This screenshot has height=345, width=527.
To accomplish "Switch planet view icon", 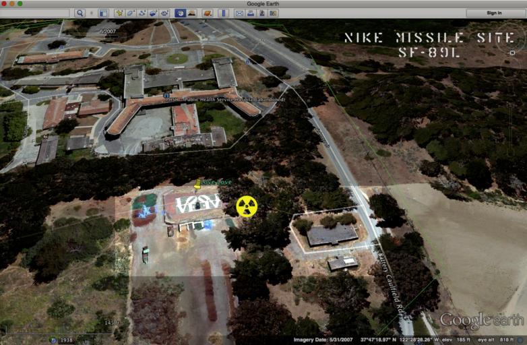I will coord(208,13).
